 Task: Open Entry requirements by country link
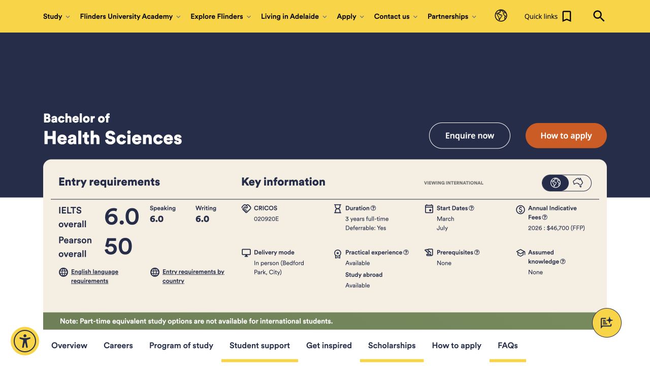[193, 277]
